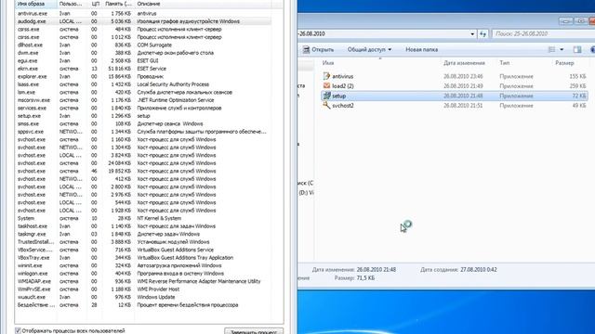The width and height of the screenshot is (595, 334).
Task: Select the antivirus.exe process row
Action: [143, 13]
